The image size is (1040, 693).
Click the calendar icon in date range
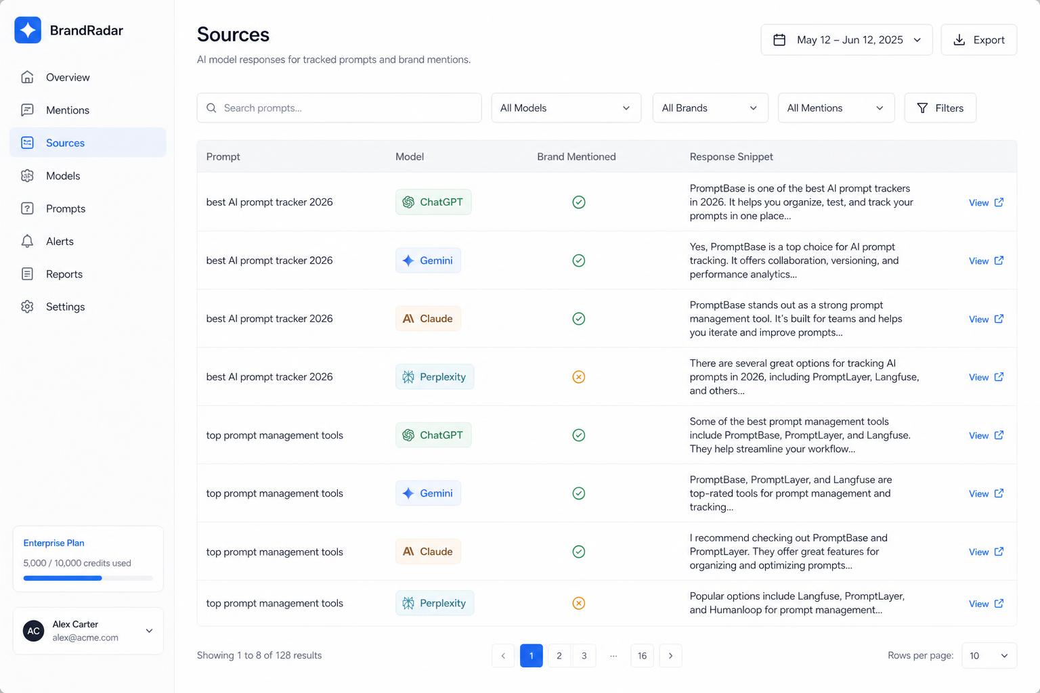click(779, 40)
